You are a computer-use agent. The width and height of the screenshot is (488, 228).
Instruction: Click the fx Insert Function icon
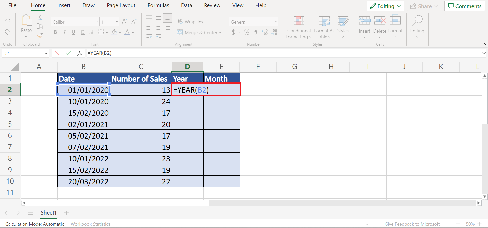coord(80,53)
